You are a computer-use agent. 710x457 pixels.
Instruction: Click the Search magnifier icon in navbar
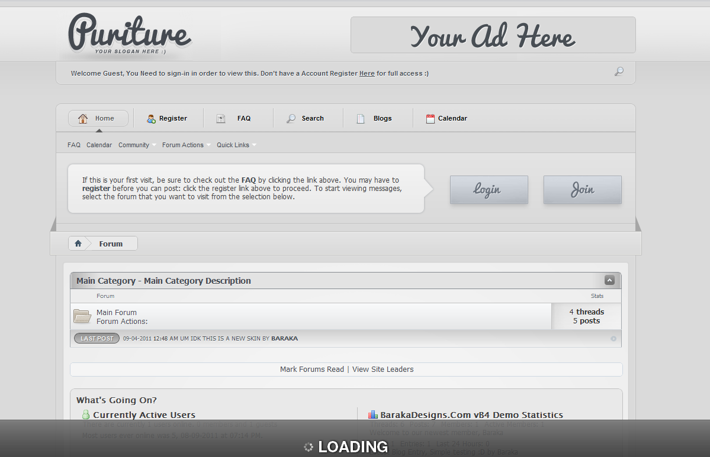(x=291, y=119)
